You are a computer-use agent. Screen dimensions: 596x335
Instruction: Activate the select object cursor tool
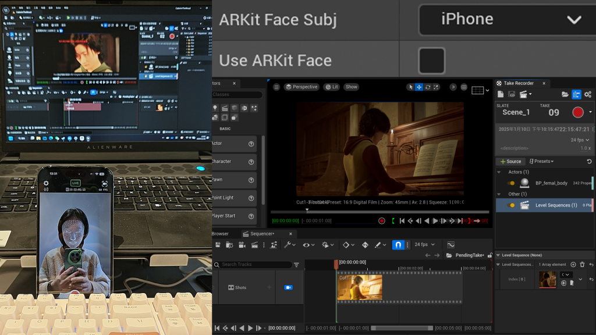point(410,87)
